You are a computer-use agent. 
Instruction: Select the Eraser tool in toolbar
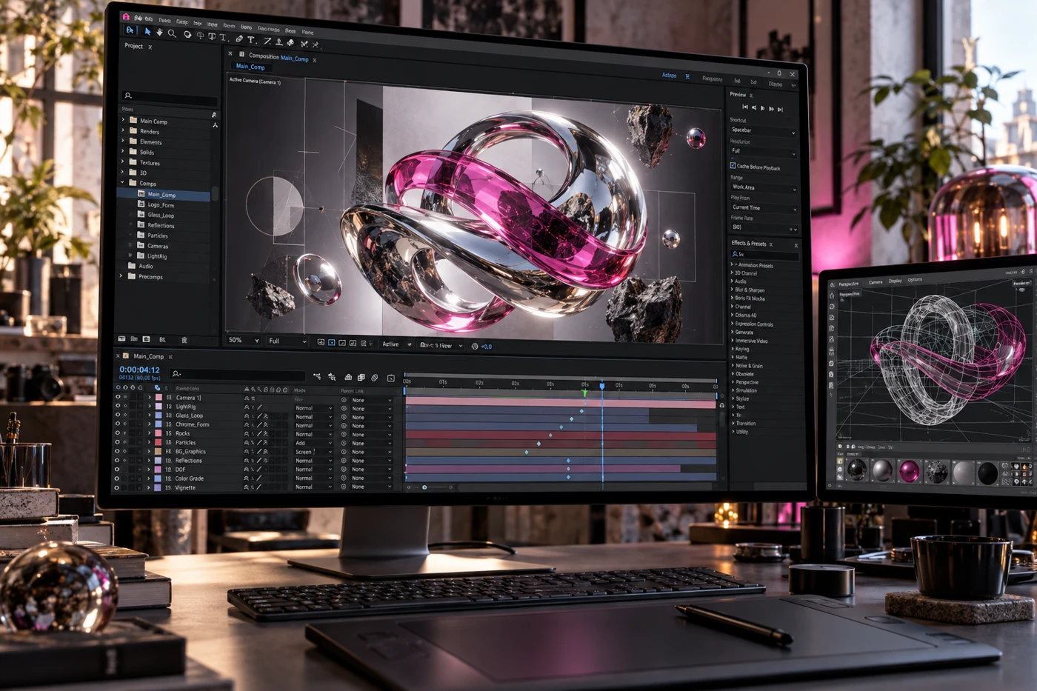(x=290, y=42)
